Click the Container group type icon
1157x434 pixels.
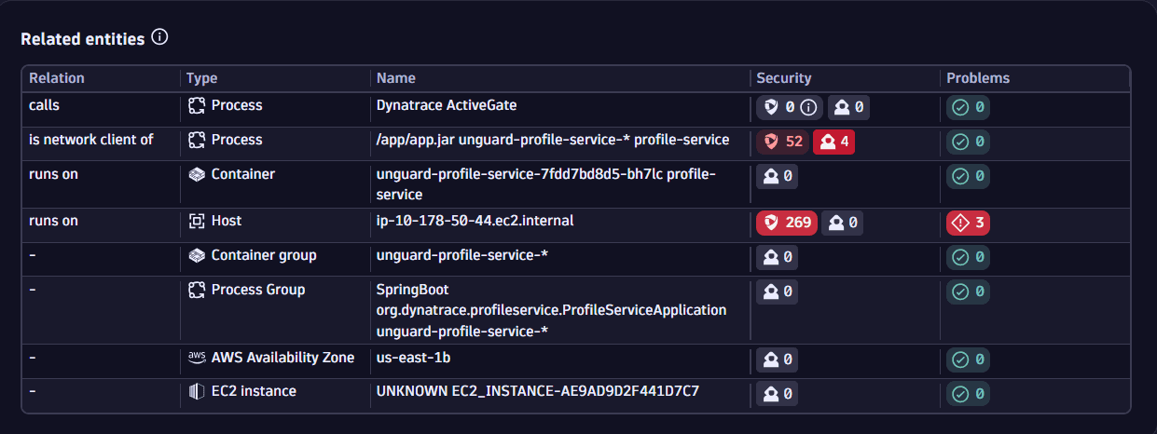pos(196,256)
